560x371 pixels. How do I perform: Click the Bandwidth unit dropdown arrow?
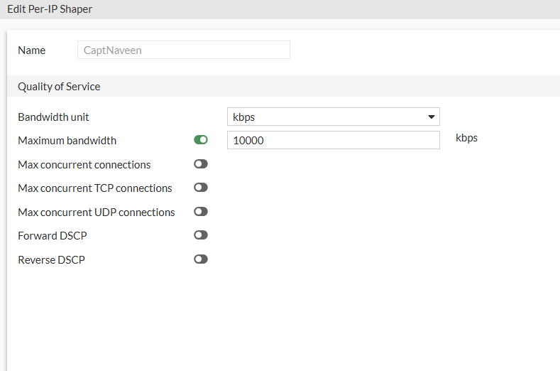[431, 117]
